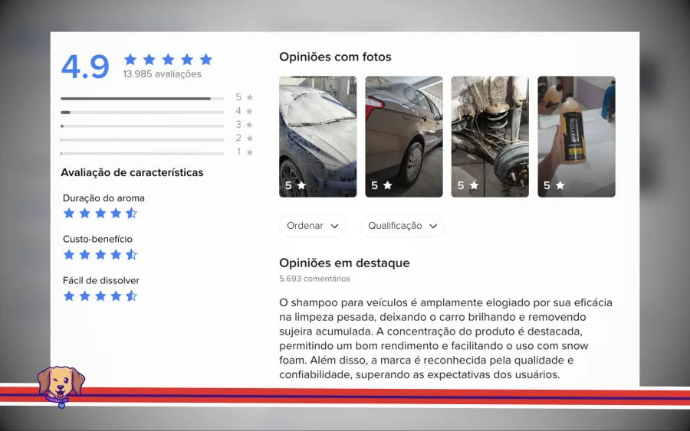Open the Ordenar sort dropdown
690x431 pixels.
click(x=312, y=226)
